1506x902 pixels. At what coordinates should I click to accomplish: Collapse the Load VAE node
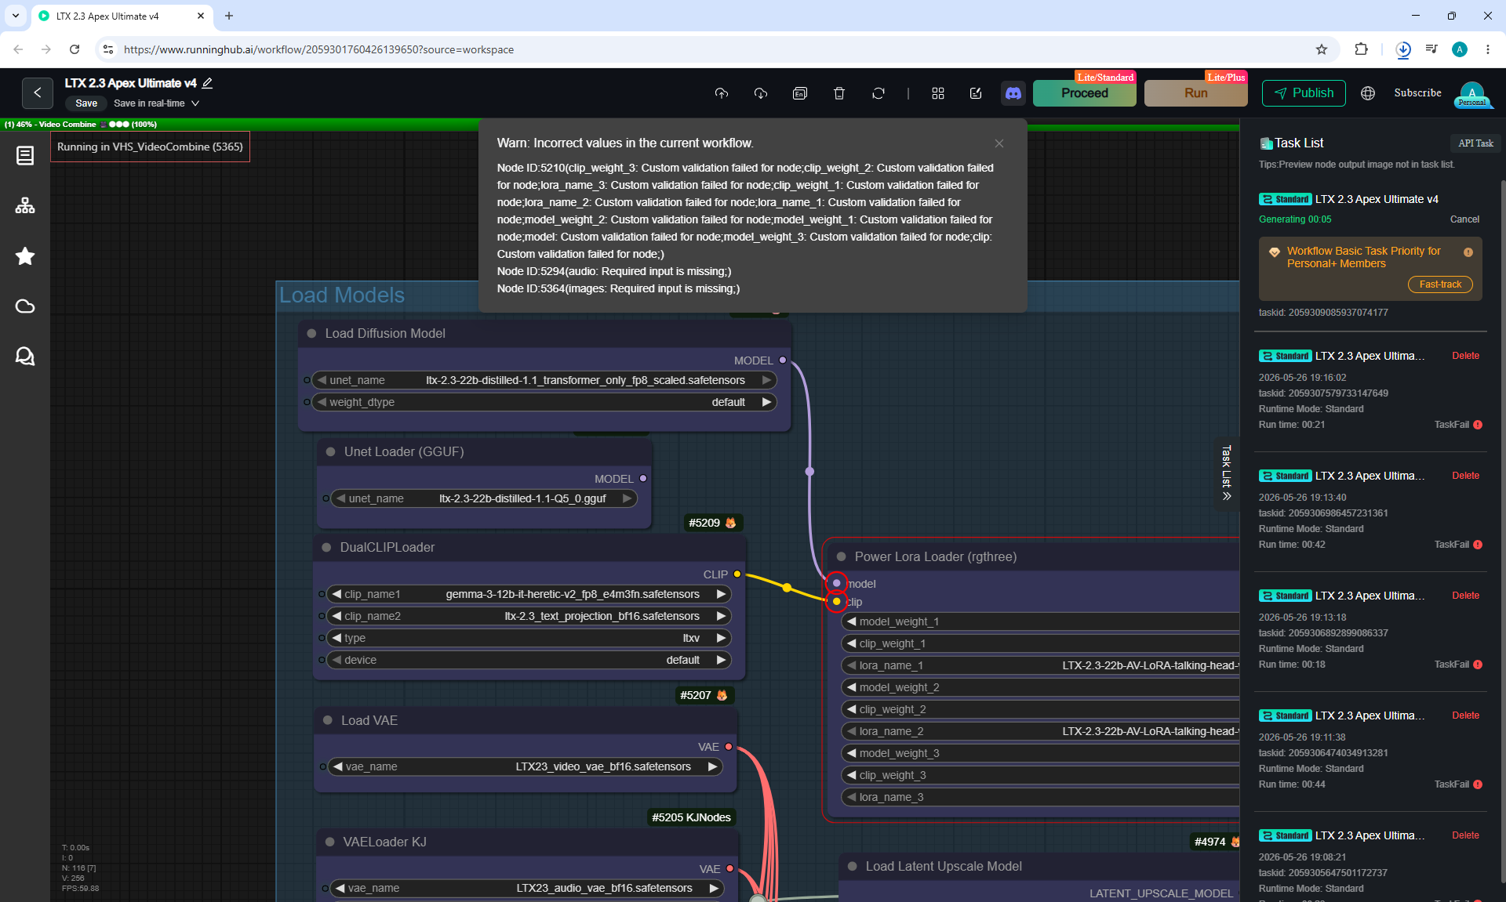tap(328, 721)
